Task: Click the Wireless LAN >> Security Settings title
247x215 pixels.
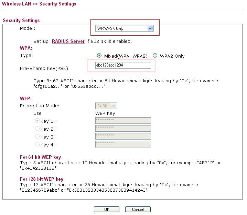Action: pyautogui.click(x=39, y=4)
